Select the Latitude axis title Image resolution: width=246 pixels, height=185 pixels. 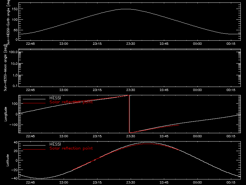pyautogui.click(x=7, y=160)
